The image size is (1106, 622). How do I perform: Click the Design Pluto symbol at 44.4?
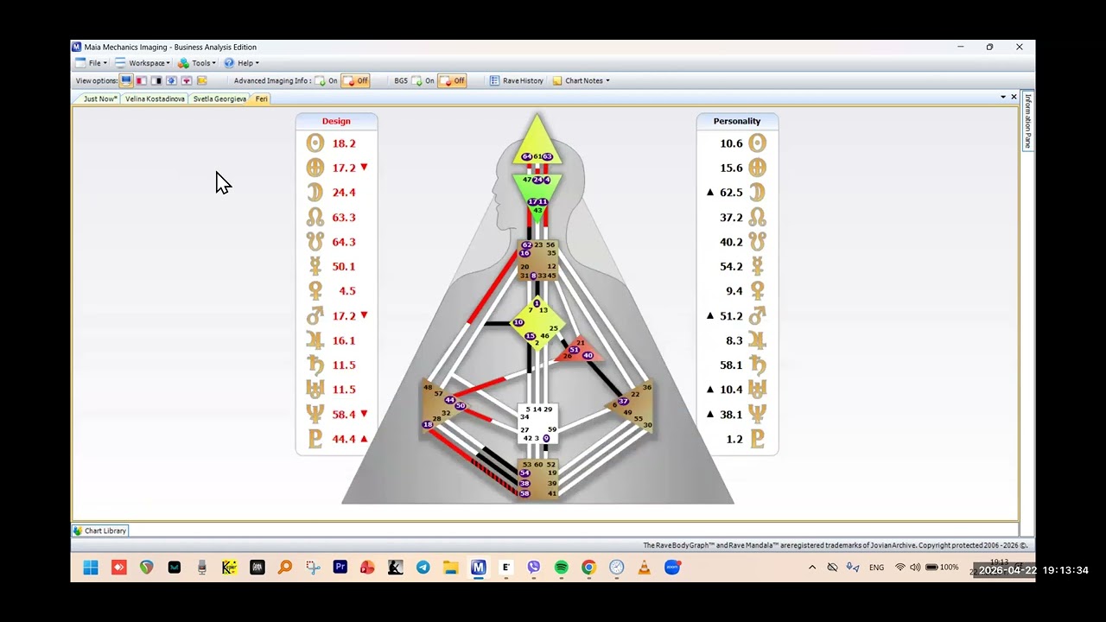(x=315, y=439)
